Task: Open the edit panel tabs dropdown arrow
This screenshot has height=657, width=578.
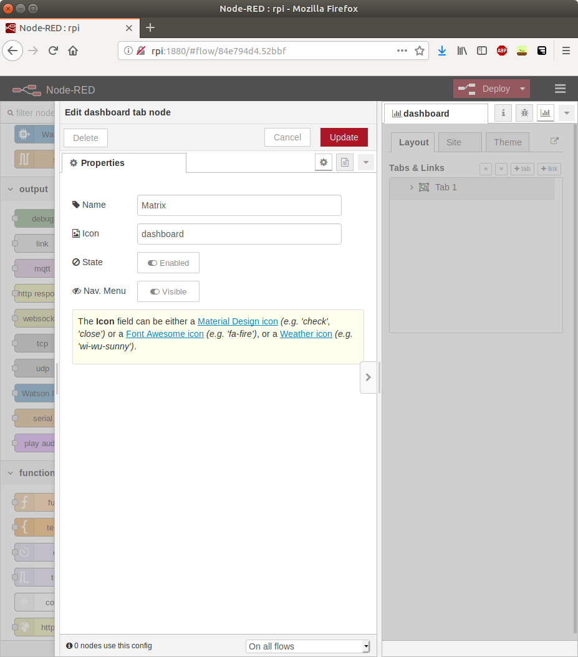Action: (x=366, y=162)
